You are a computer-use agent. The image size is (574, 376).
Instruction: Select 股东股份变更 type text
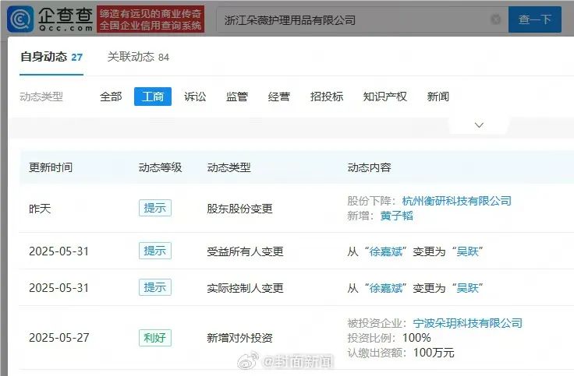(239, 209)
